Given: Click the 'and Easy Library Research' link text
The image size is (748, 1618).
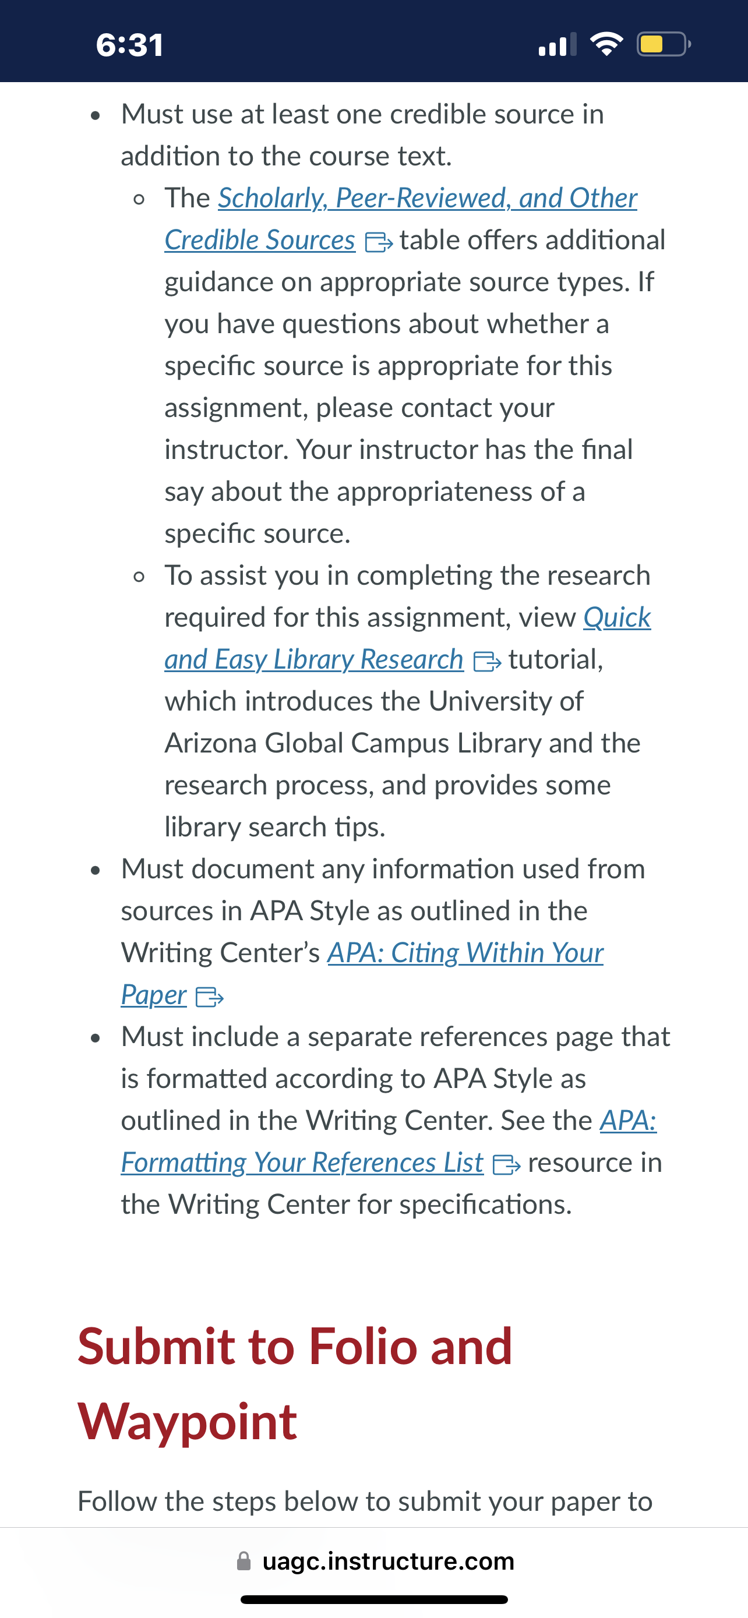Looking at the screenshot, I should 314,659.
